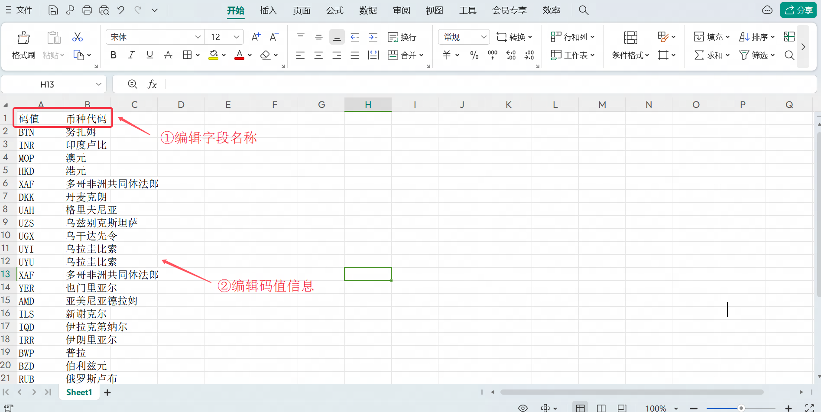The width and height of the screenshot is (821, 412).
Task: Click the 换行 (Wrap Text) button
Action: coord(402,37)
